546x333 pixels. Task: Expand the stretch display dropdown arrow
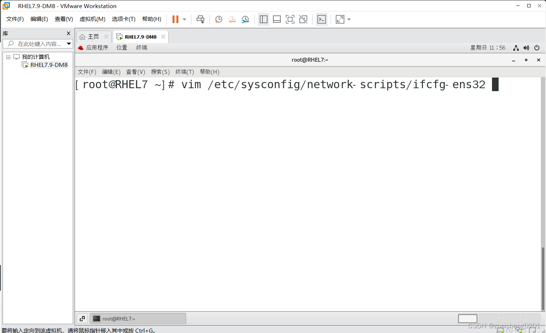click(349, 19)
